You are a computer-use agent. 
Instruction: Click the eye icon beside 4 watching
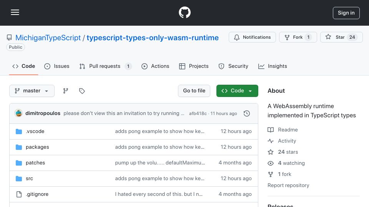coord(271,163)
